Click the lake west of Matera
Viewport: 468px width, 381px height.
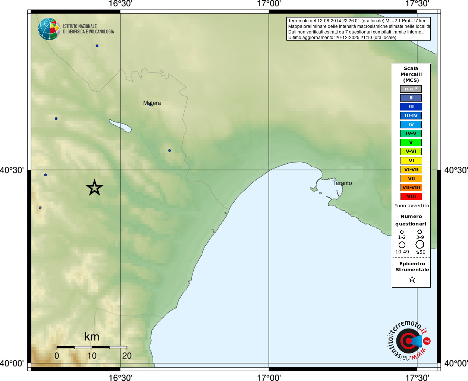(120, 126)
